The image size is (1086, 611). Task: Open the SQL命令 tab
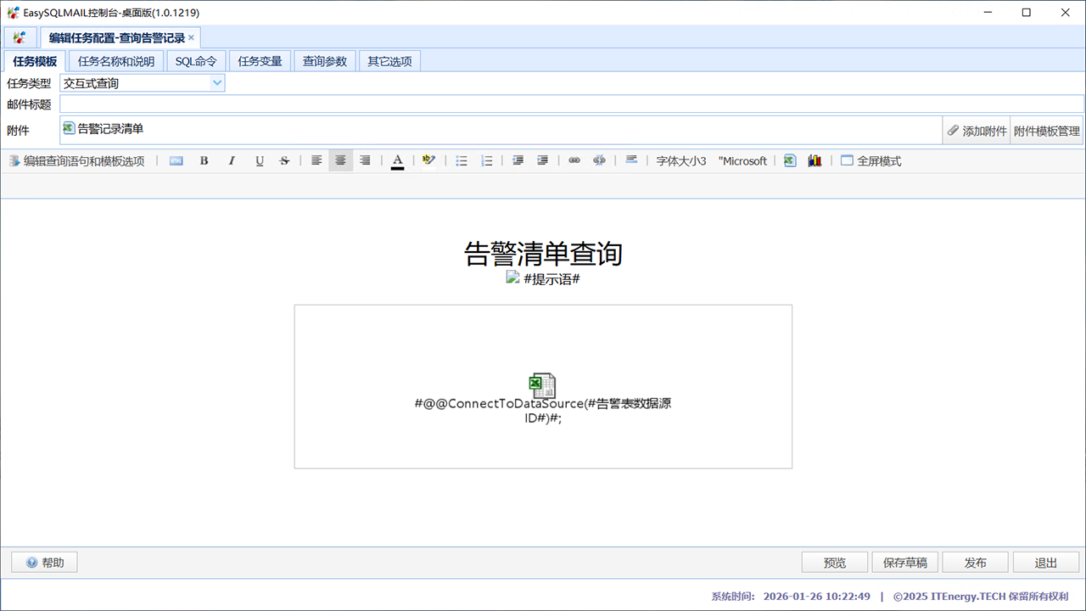(x=196, y=61)
